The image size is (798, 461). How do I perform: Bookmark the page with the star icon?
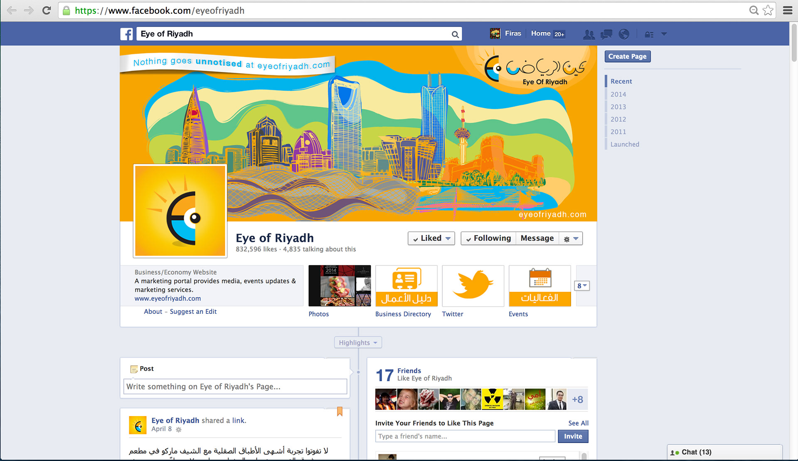tap(768, 10)
